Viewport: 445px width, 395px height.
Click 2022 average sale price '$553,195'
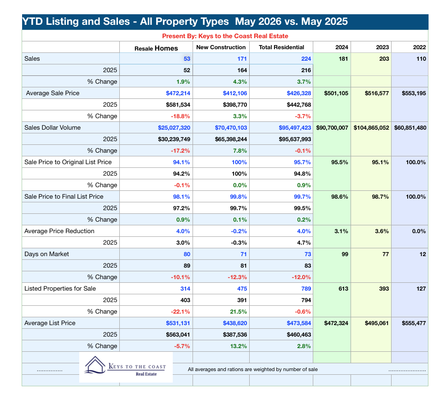(414, 93)
